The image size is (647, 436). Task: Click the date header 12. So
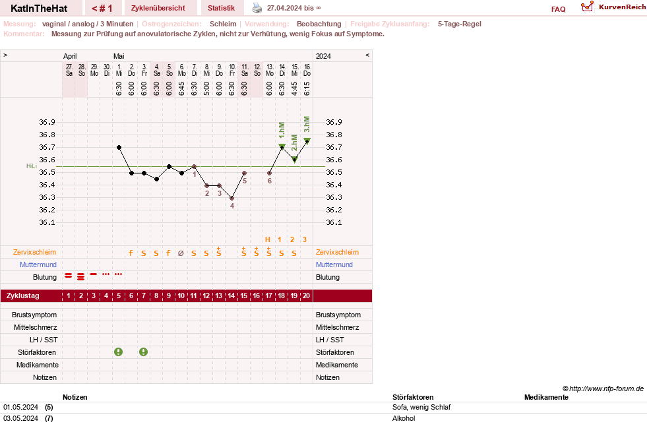coord(257,70)
